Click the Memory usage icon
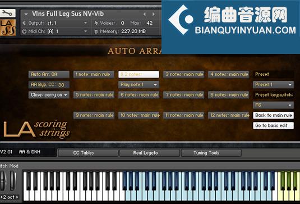Screen dimensions: 300x204 (96, 31)
